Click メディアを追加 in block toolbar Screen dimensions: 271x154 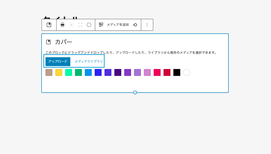coord(118,25)
